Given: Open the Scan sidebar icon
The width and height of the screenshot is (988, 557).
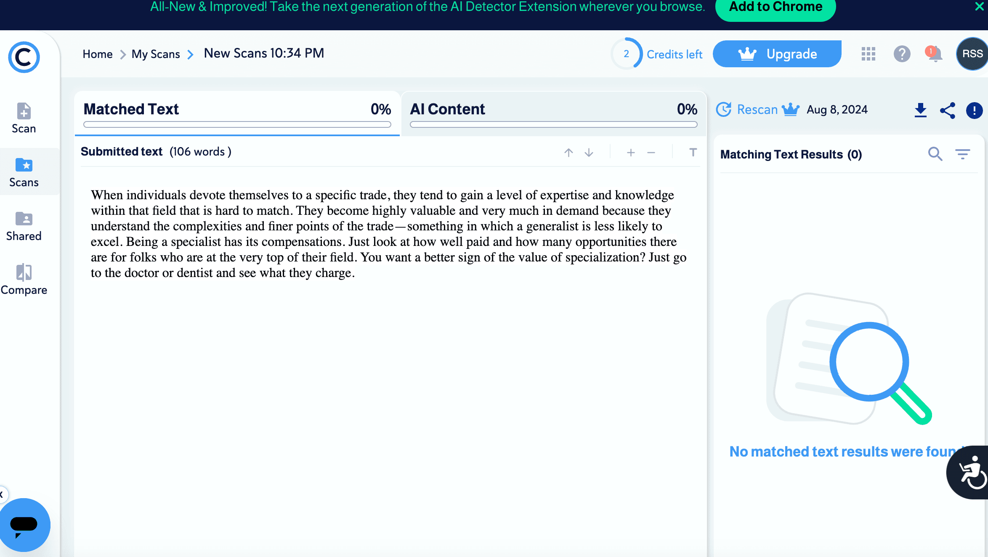Looking at the screenshot, I should (24, 118).
